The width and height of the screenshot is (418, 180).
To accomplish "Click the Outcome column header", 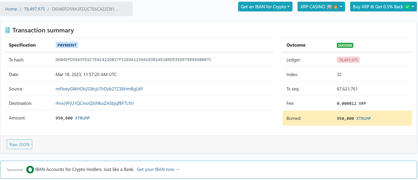I will point(296,45).
